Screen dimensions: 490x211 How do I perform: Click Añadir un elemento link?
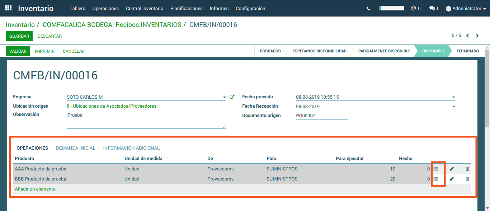pos(35,188)
